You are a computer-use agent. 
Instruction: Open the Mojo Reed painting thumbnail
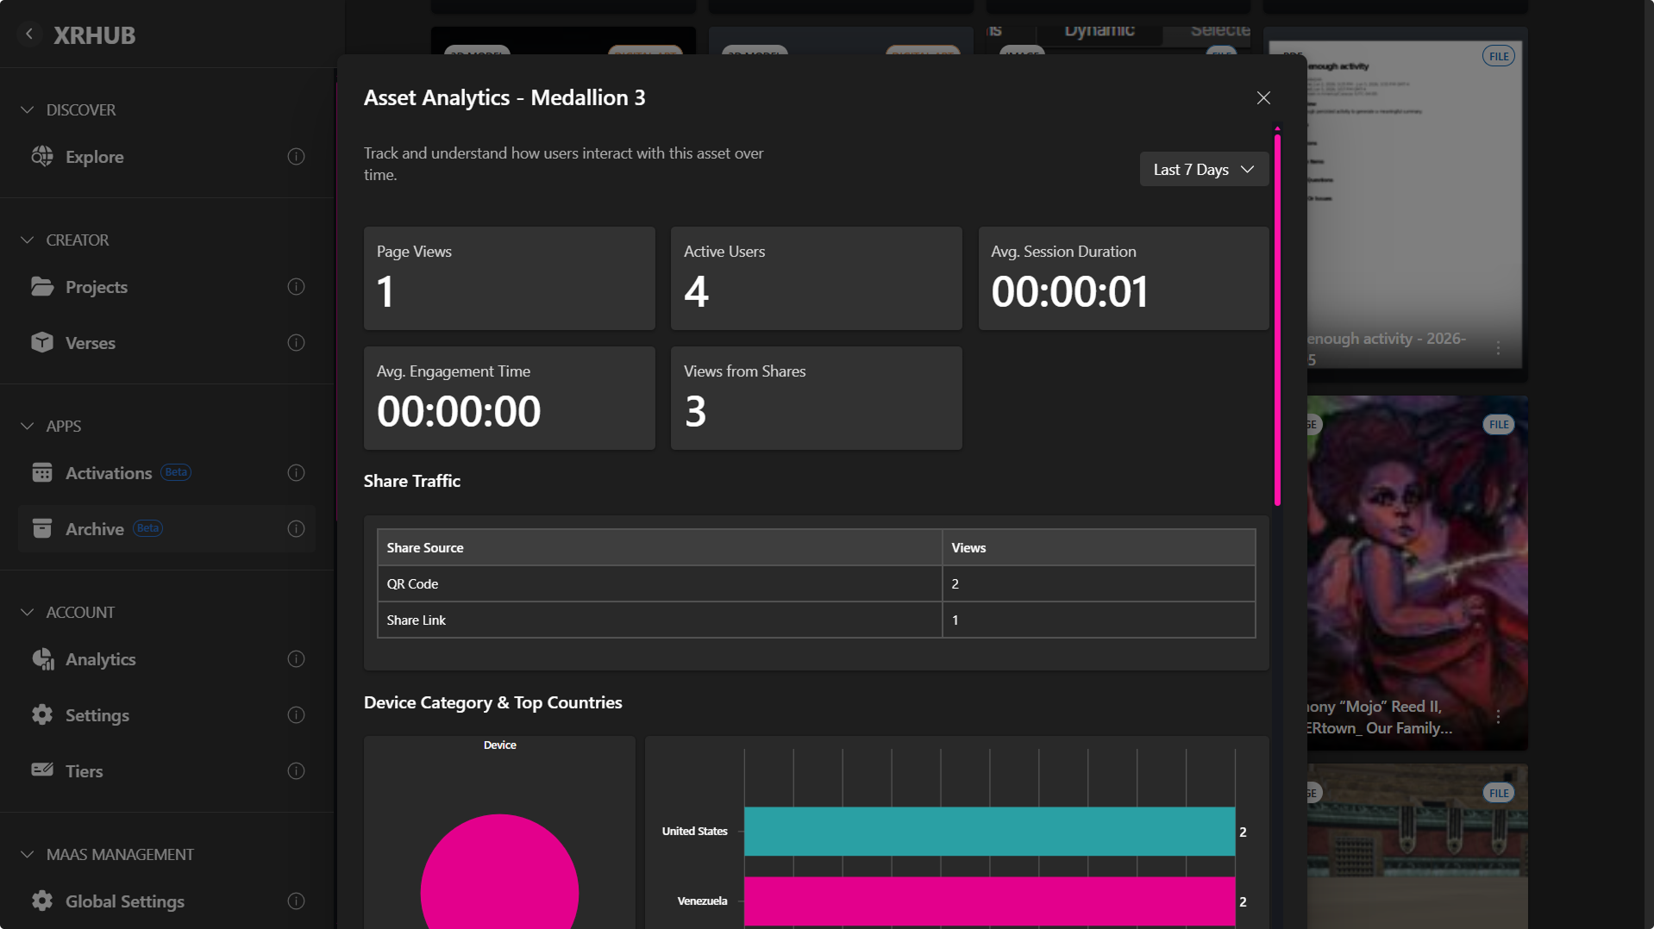[1417, 572]
